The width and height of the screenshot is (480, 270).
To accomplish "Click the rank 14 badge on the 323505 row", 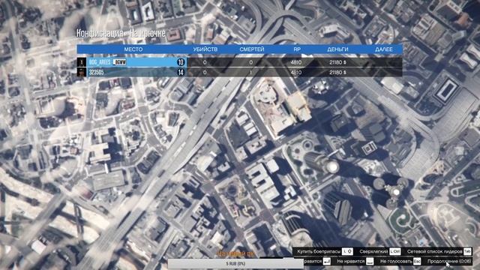I will pyautogui.click(x=181, y=72).
